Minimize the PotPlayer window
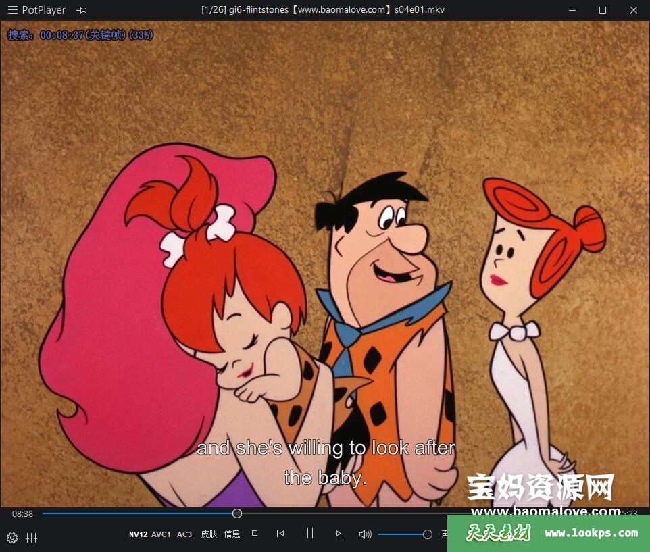The height and width of the screenshot is (552, 650). [572, 10]
